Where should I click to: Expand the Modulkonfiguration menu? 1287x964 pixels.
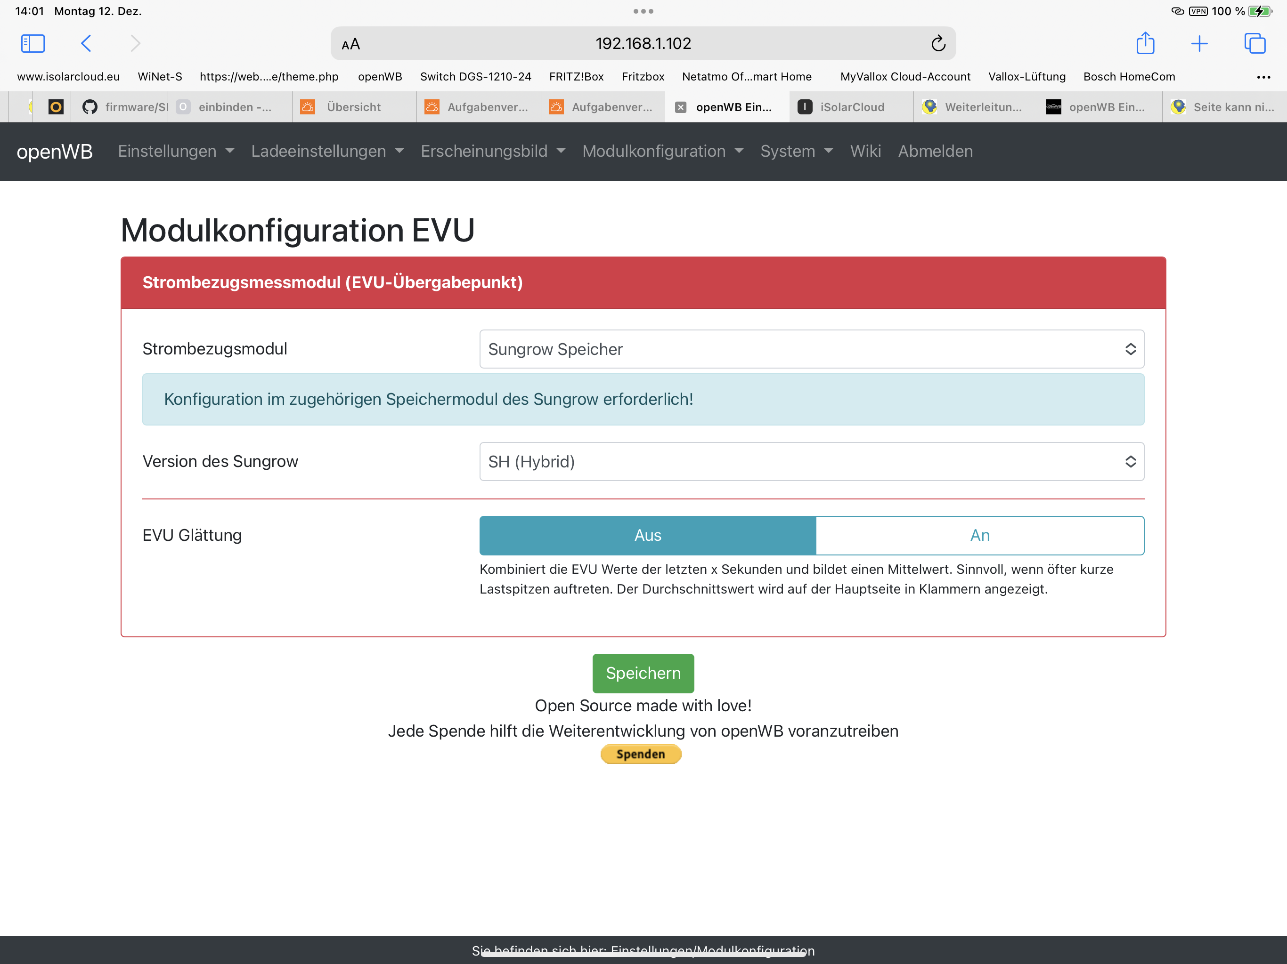pyautogui.click(x=662, y=151)
